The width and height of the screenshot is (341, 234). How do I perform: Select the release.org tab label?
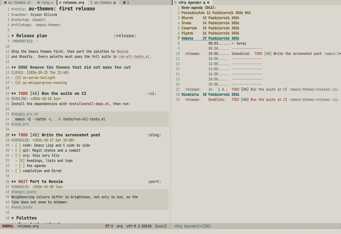coord(74,3)
